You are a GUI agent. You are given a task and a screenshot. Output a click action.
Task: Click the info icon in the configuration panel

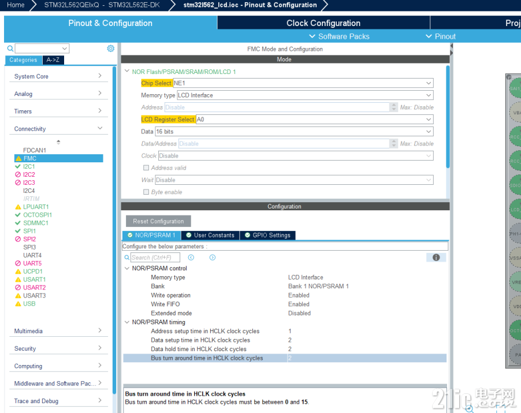[436, 258]
